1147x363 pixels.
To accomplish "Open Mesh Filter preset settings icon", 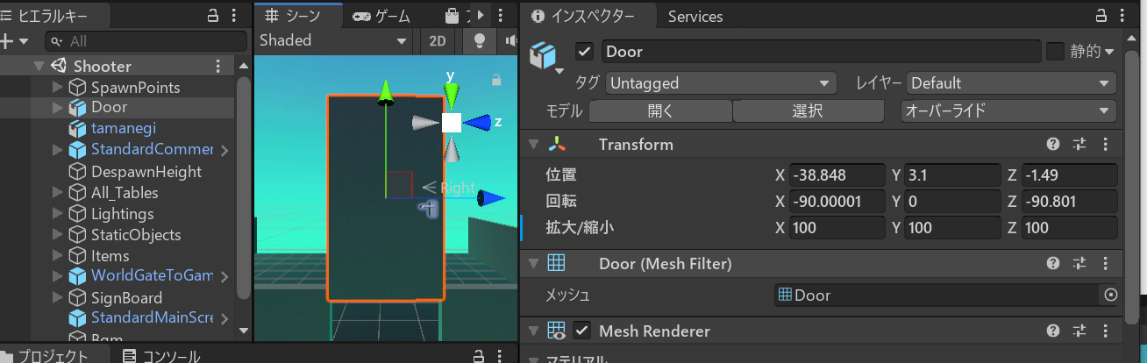I will [1079, 263].
